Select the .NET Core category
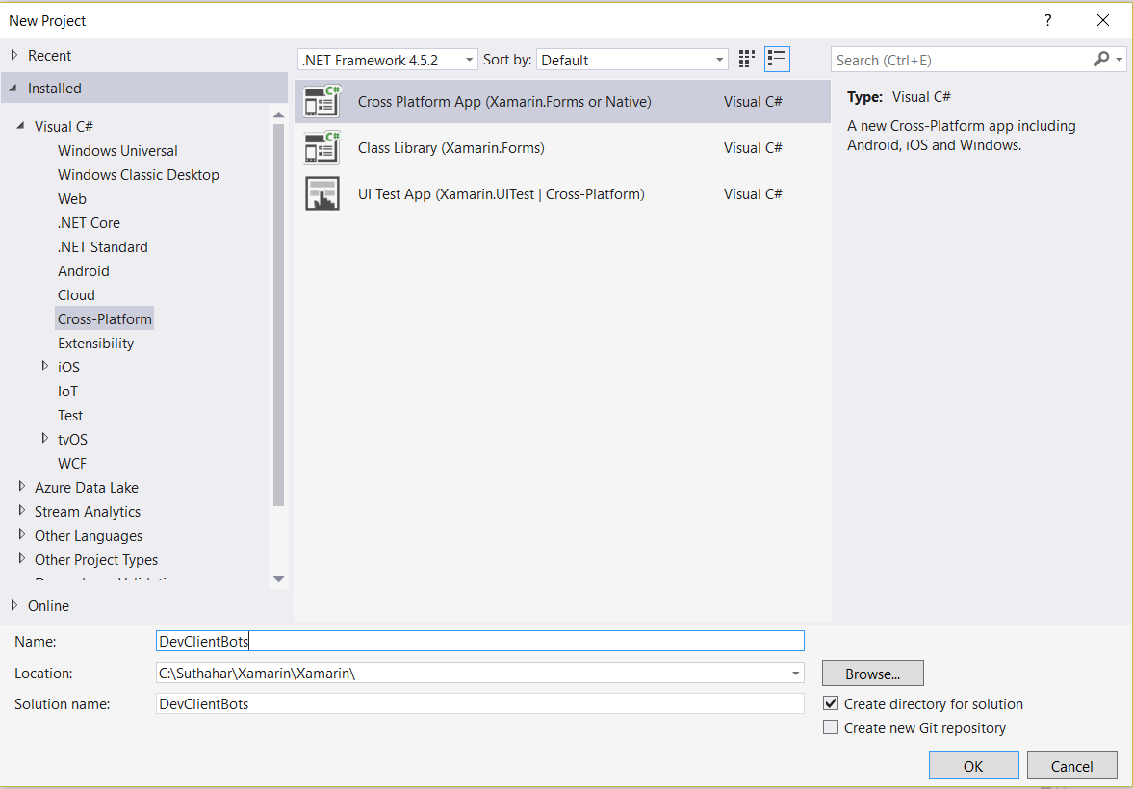Viewport: 1133px width, 789px height. pyautogui.click(x=89, y=222)
